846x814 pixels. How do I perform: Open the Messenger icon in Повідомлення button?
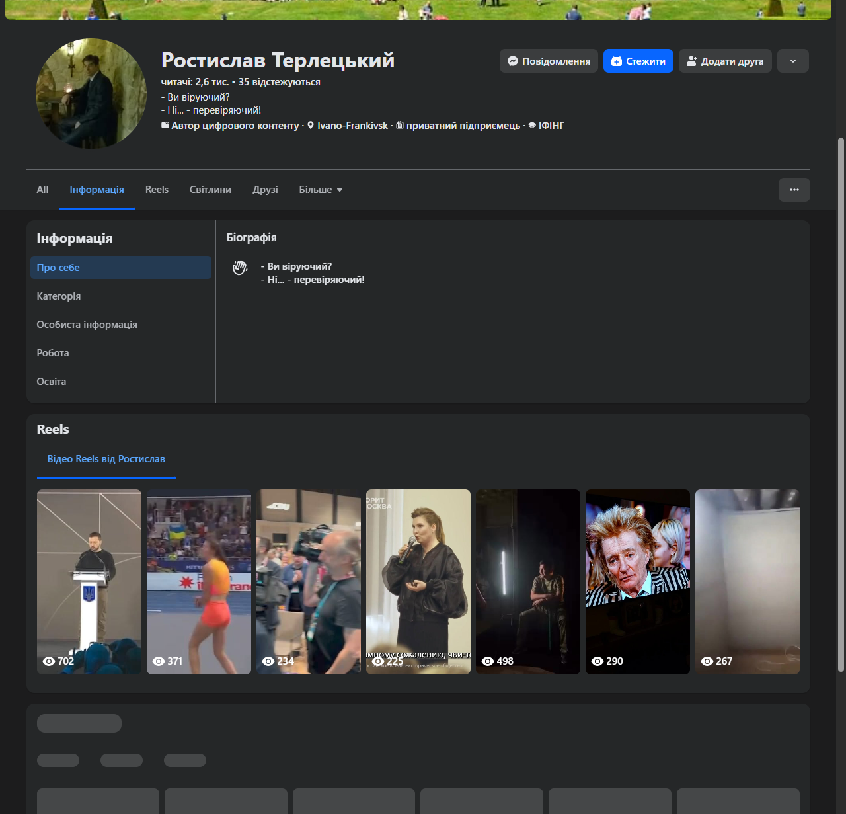(x=512, y=61)
